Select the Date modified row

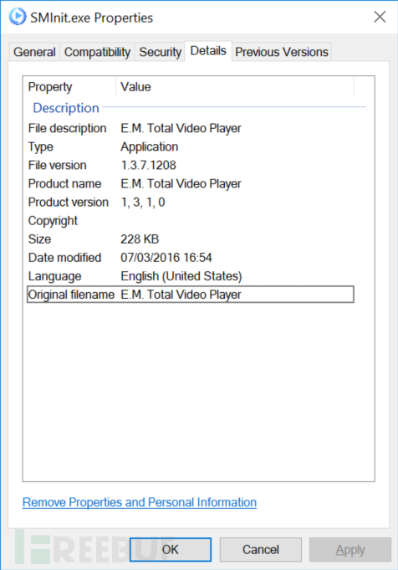point(191,258)
